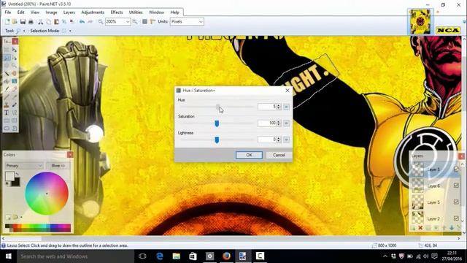467x263 pixels.
Task: Open the File menu
Action: (8, 12)
